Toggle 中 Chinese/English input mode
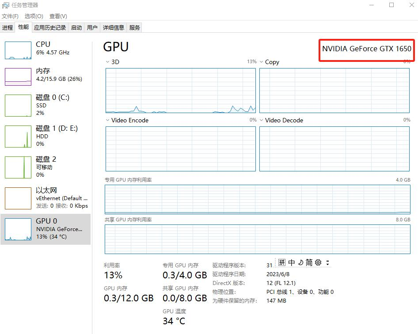The height and width of the screenshot is (334, 418). [291, 262]
